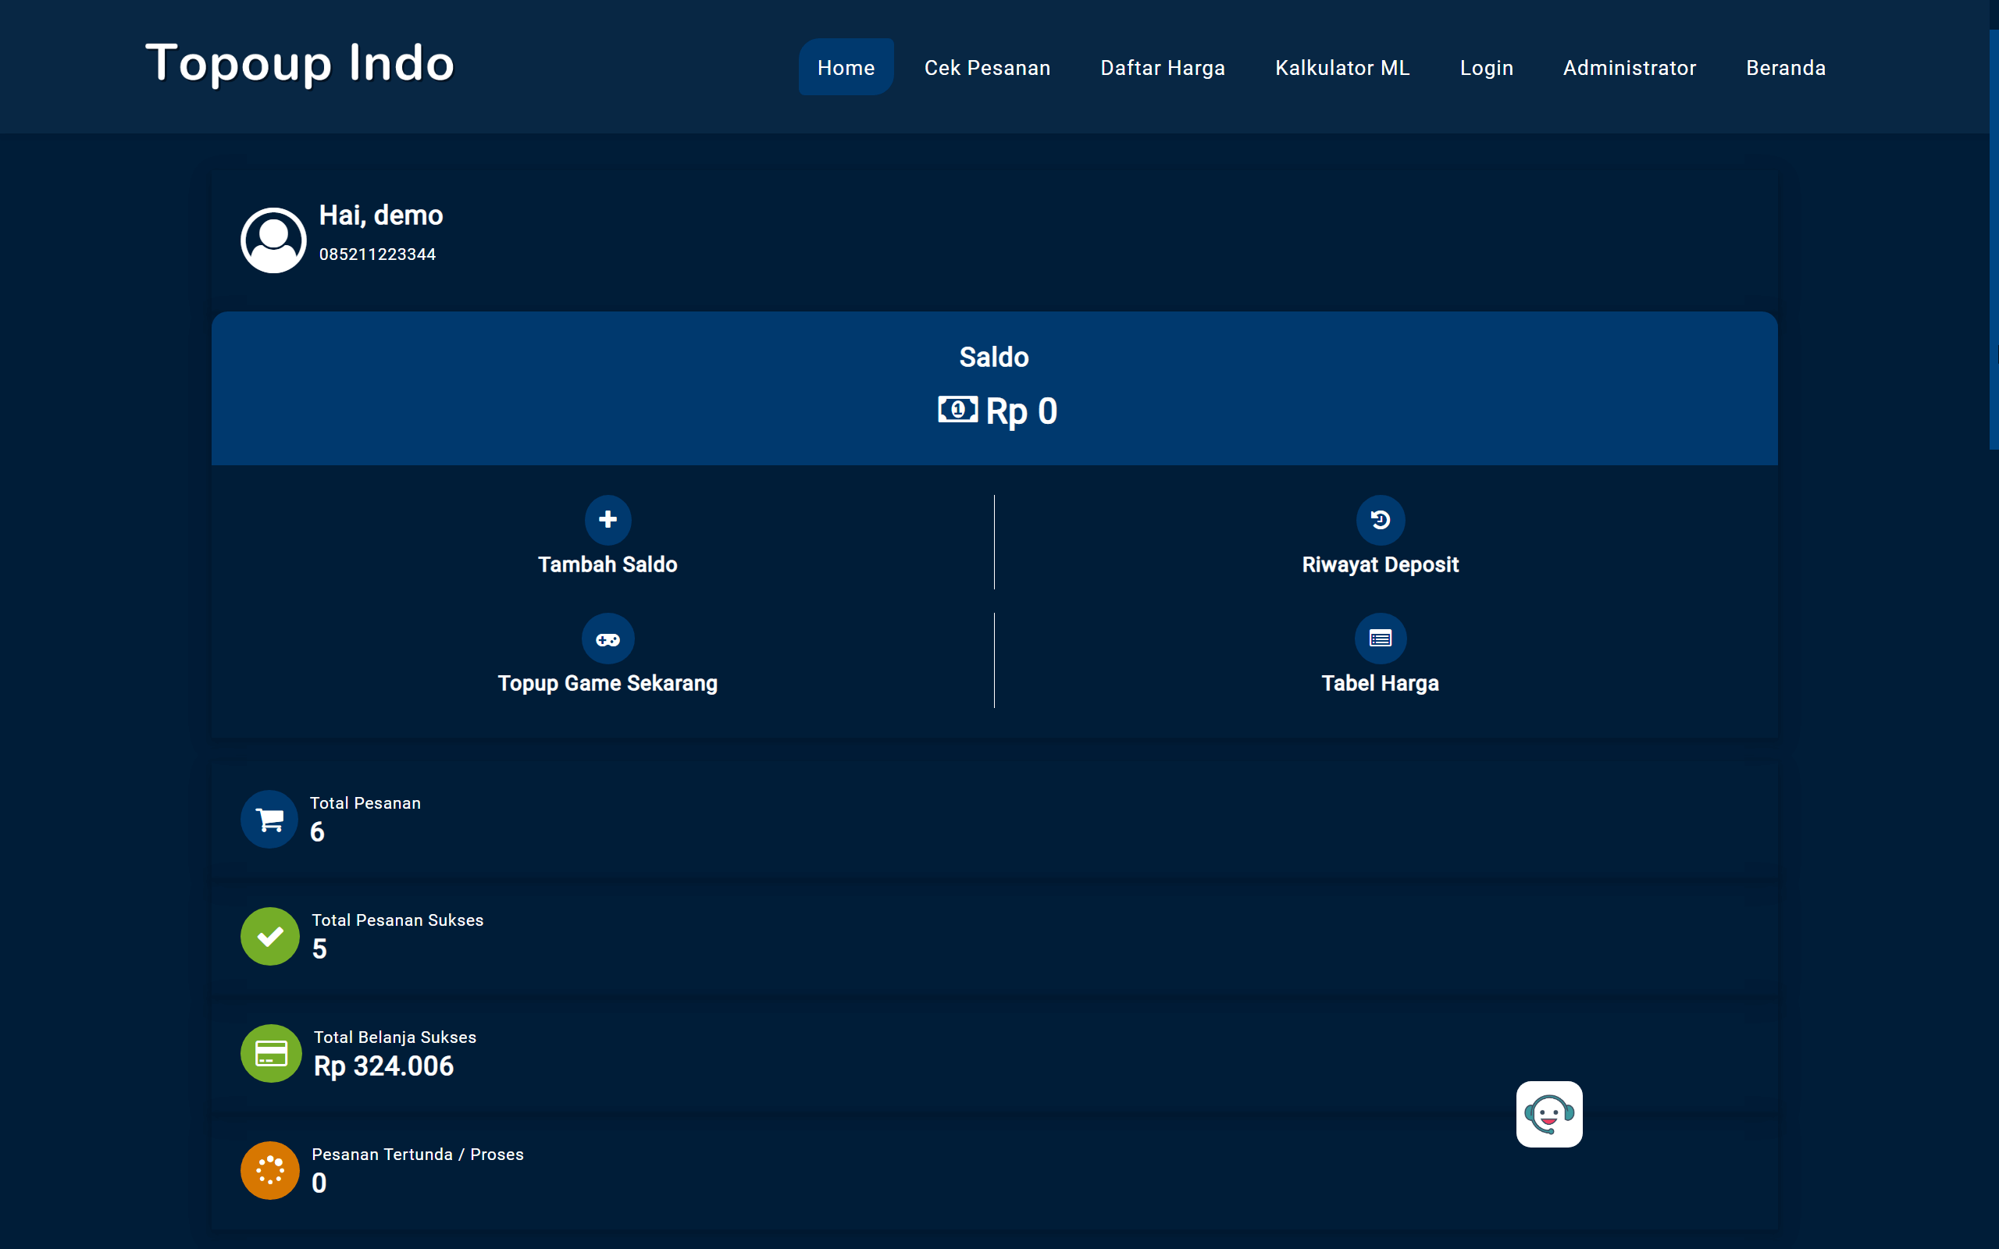Open the Kalkulator ML page

(1342, 67)
